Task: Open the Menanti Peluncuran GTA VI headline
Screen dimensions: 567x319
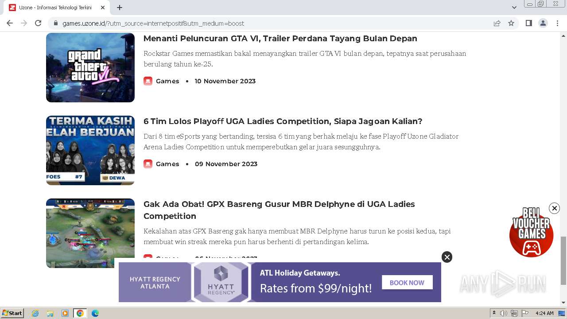Action: click(280, 39)
